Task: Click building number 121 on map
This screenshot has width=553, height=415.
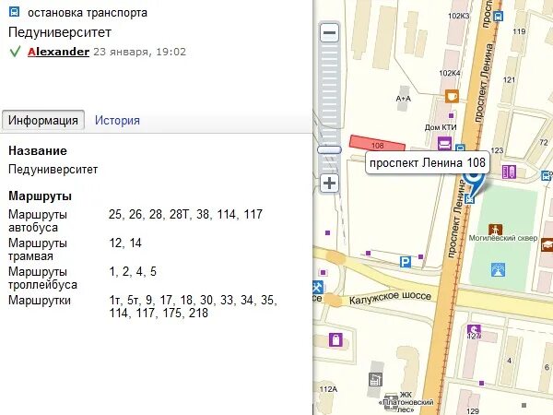Action: click(x=509, y=80)
